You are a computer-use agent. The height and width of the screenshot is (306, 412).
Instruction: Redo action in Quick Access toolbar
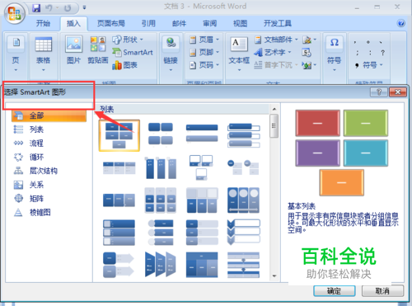68,8
